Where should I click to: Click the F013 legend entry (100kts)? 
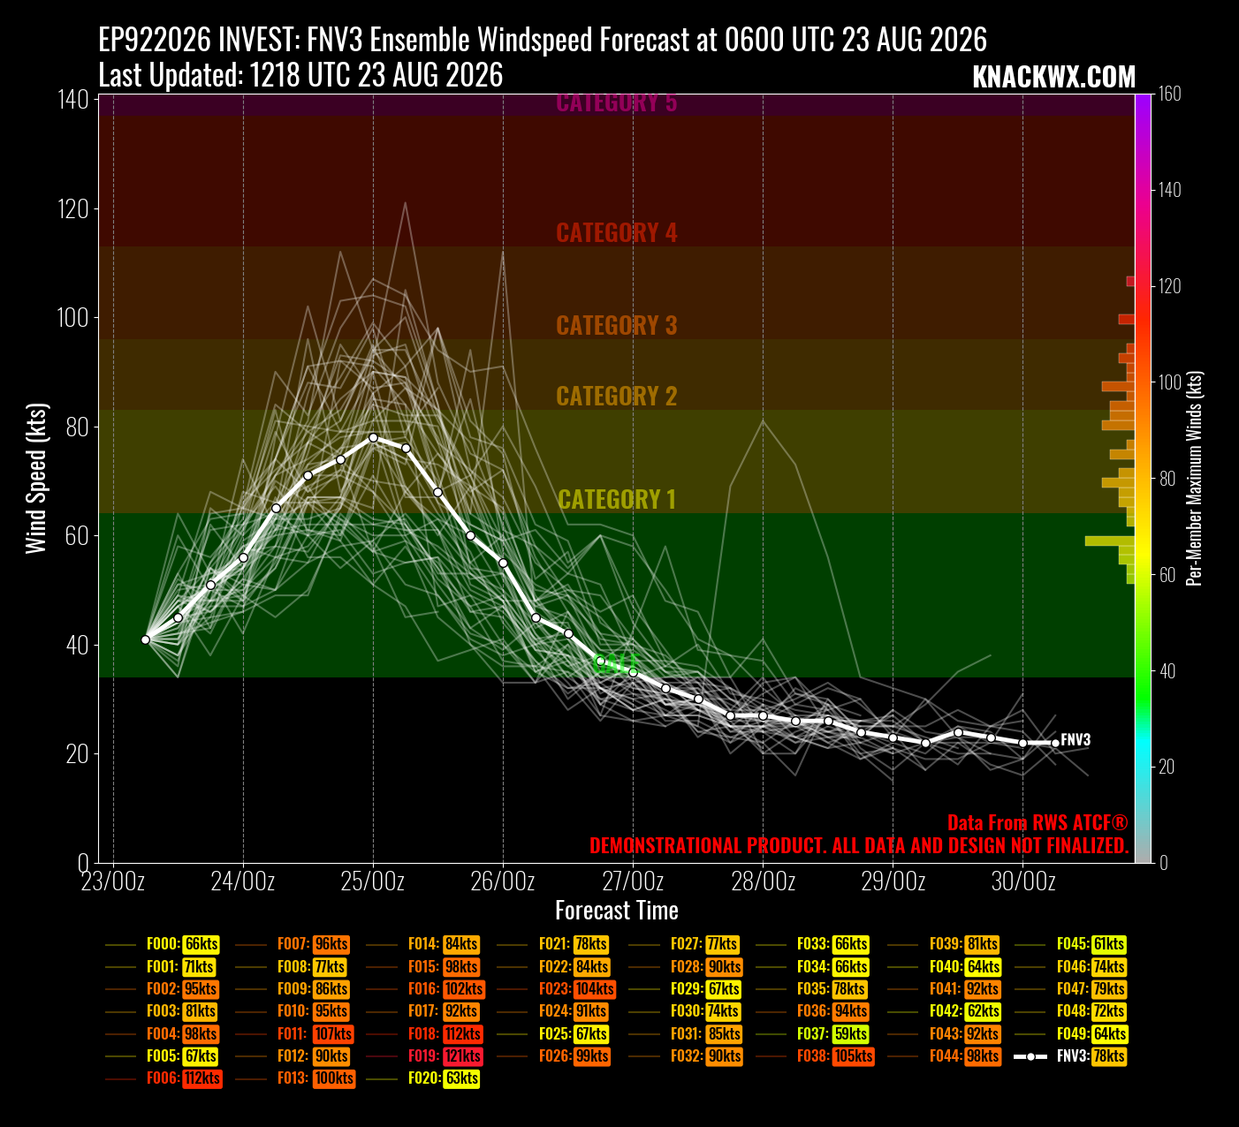(x=295, y=1078)
